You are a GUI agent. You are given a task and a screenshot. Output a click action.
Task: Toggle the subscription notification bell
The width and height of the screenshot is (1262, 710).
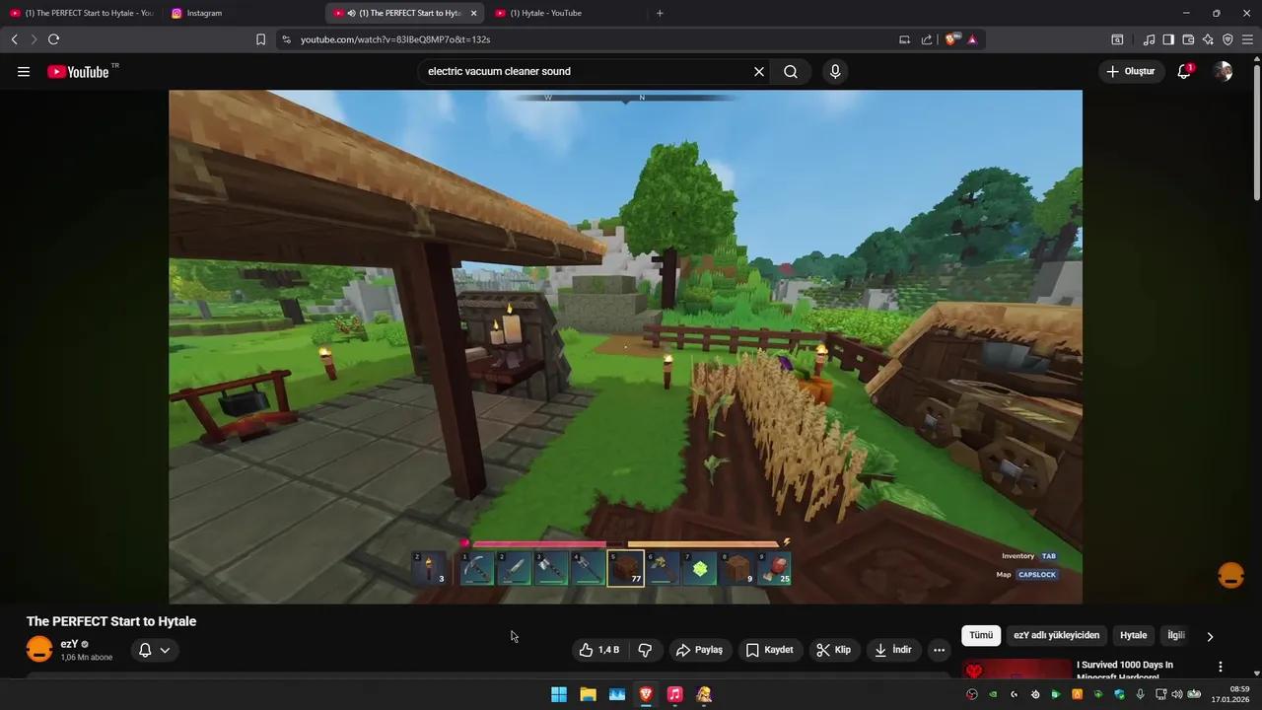click(x=145, y=650)
